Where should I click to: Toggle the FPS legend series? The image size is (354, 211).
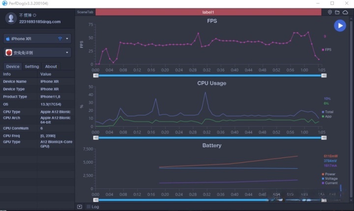click(326, 50)
